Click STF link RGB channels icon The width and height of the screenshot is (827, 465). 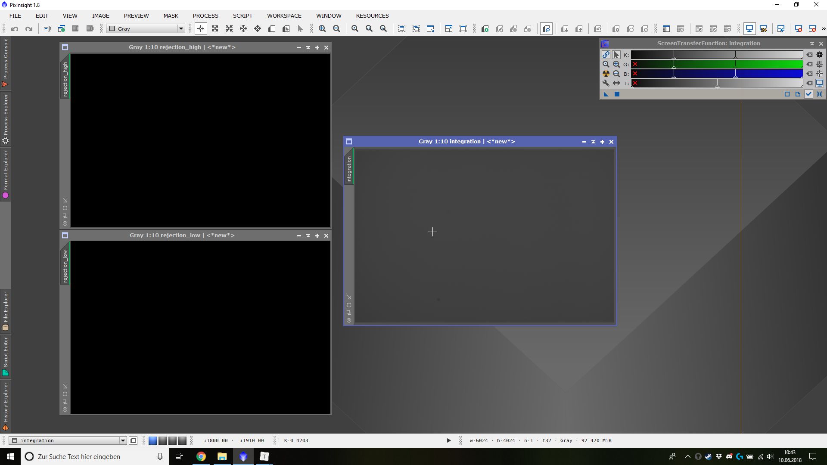click(x=606, y=55)
